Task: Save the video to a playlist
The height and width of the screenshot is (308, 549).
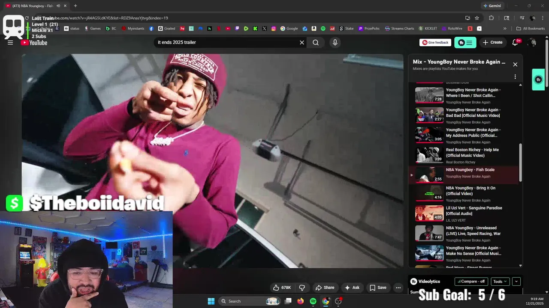Action: (x=378, y=287)
